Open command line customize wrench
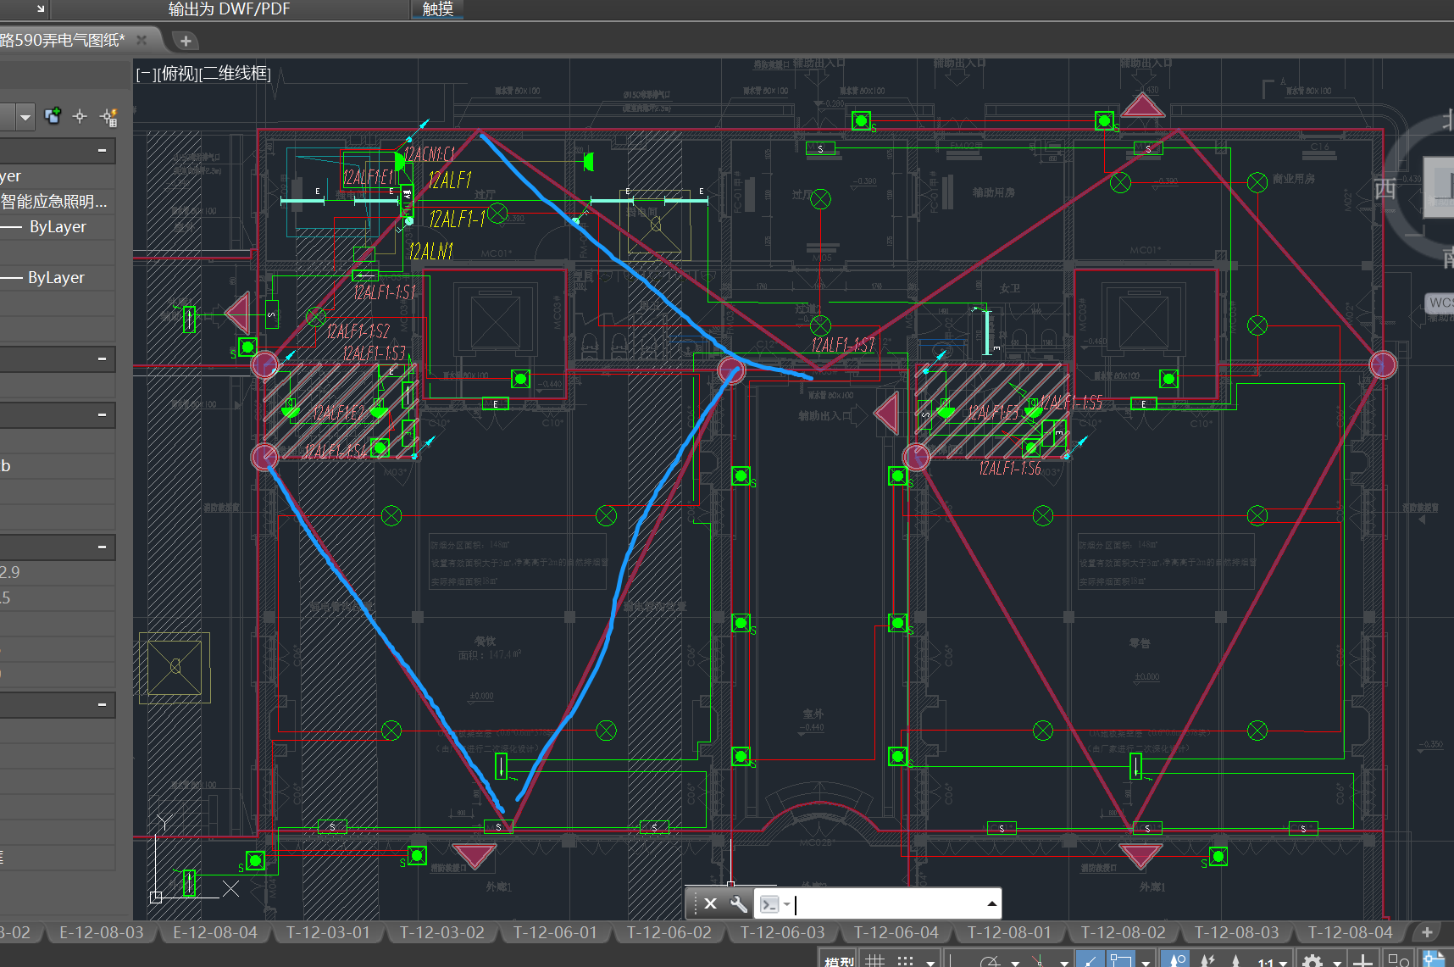 [x=738, y=903]
